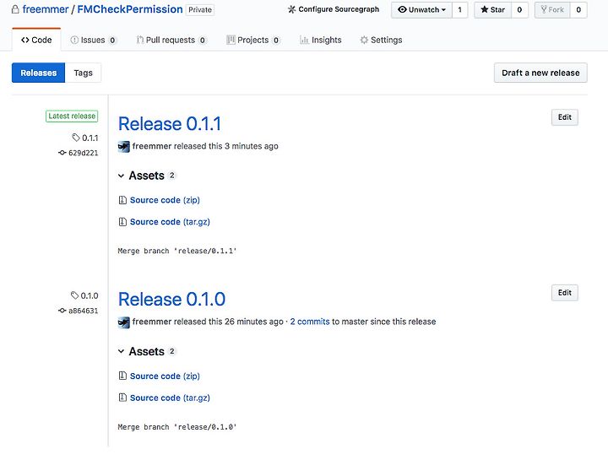Image resolution: width=608 pixels, height=460 pixels.
Task: Edit Release 0.1.0
Action: click(565, 293)
